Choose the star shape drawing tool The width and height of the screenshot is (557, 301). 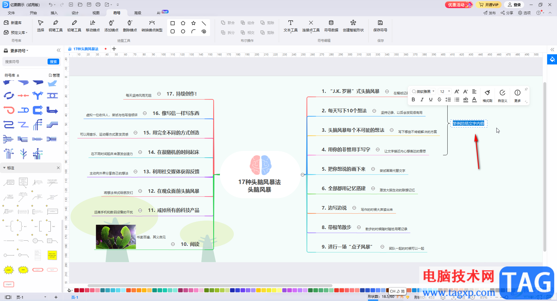(193, 23)
